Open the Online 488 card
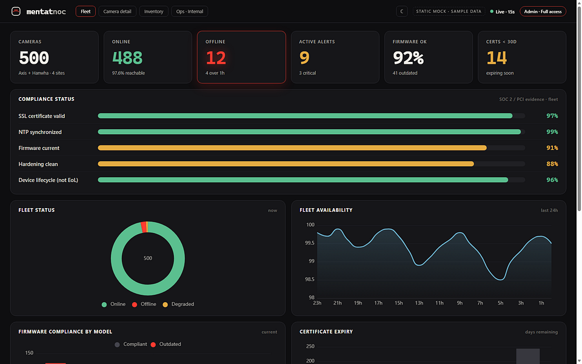 click(x=148, y=57)
